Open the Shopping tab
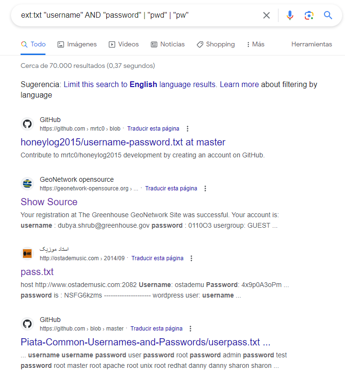This screenshot has height=387, width=345. (216, 44)
